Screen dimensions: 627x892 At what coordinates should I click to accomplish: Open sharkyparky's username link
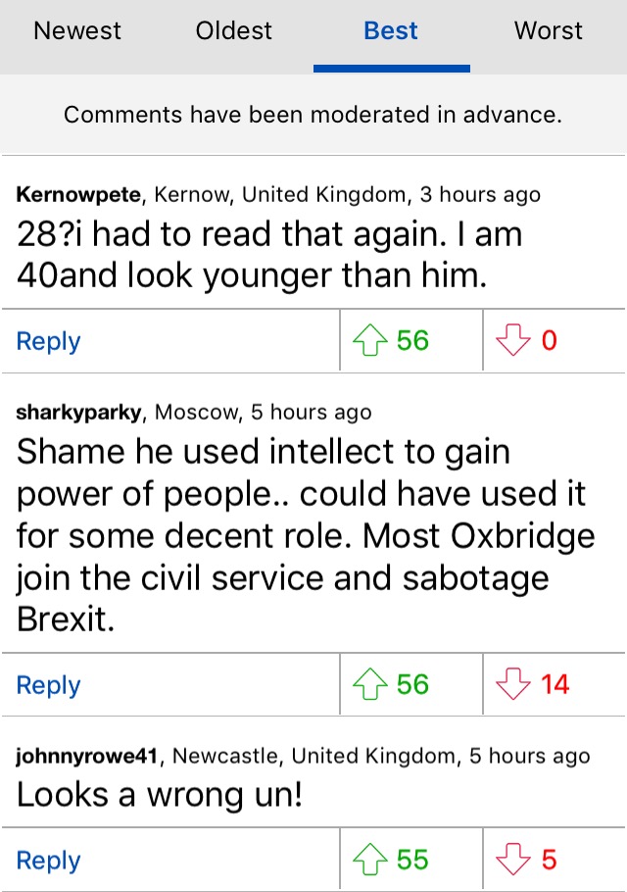click(79, 412)
